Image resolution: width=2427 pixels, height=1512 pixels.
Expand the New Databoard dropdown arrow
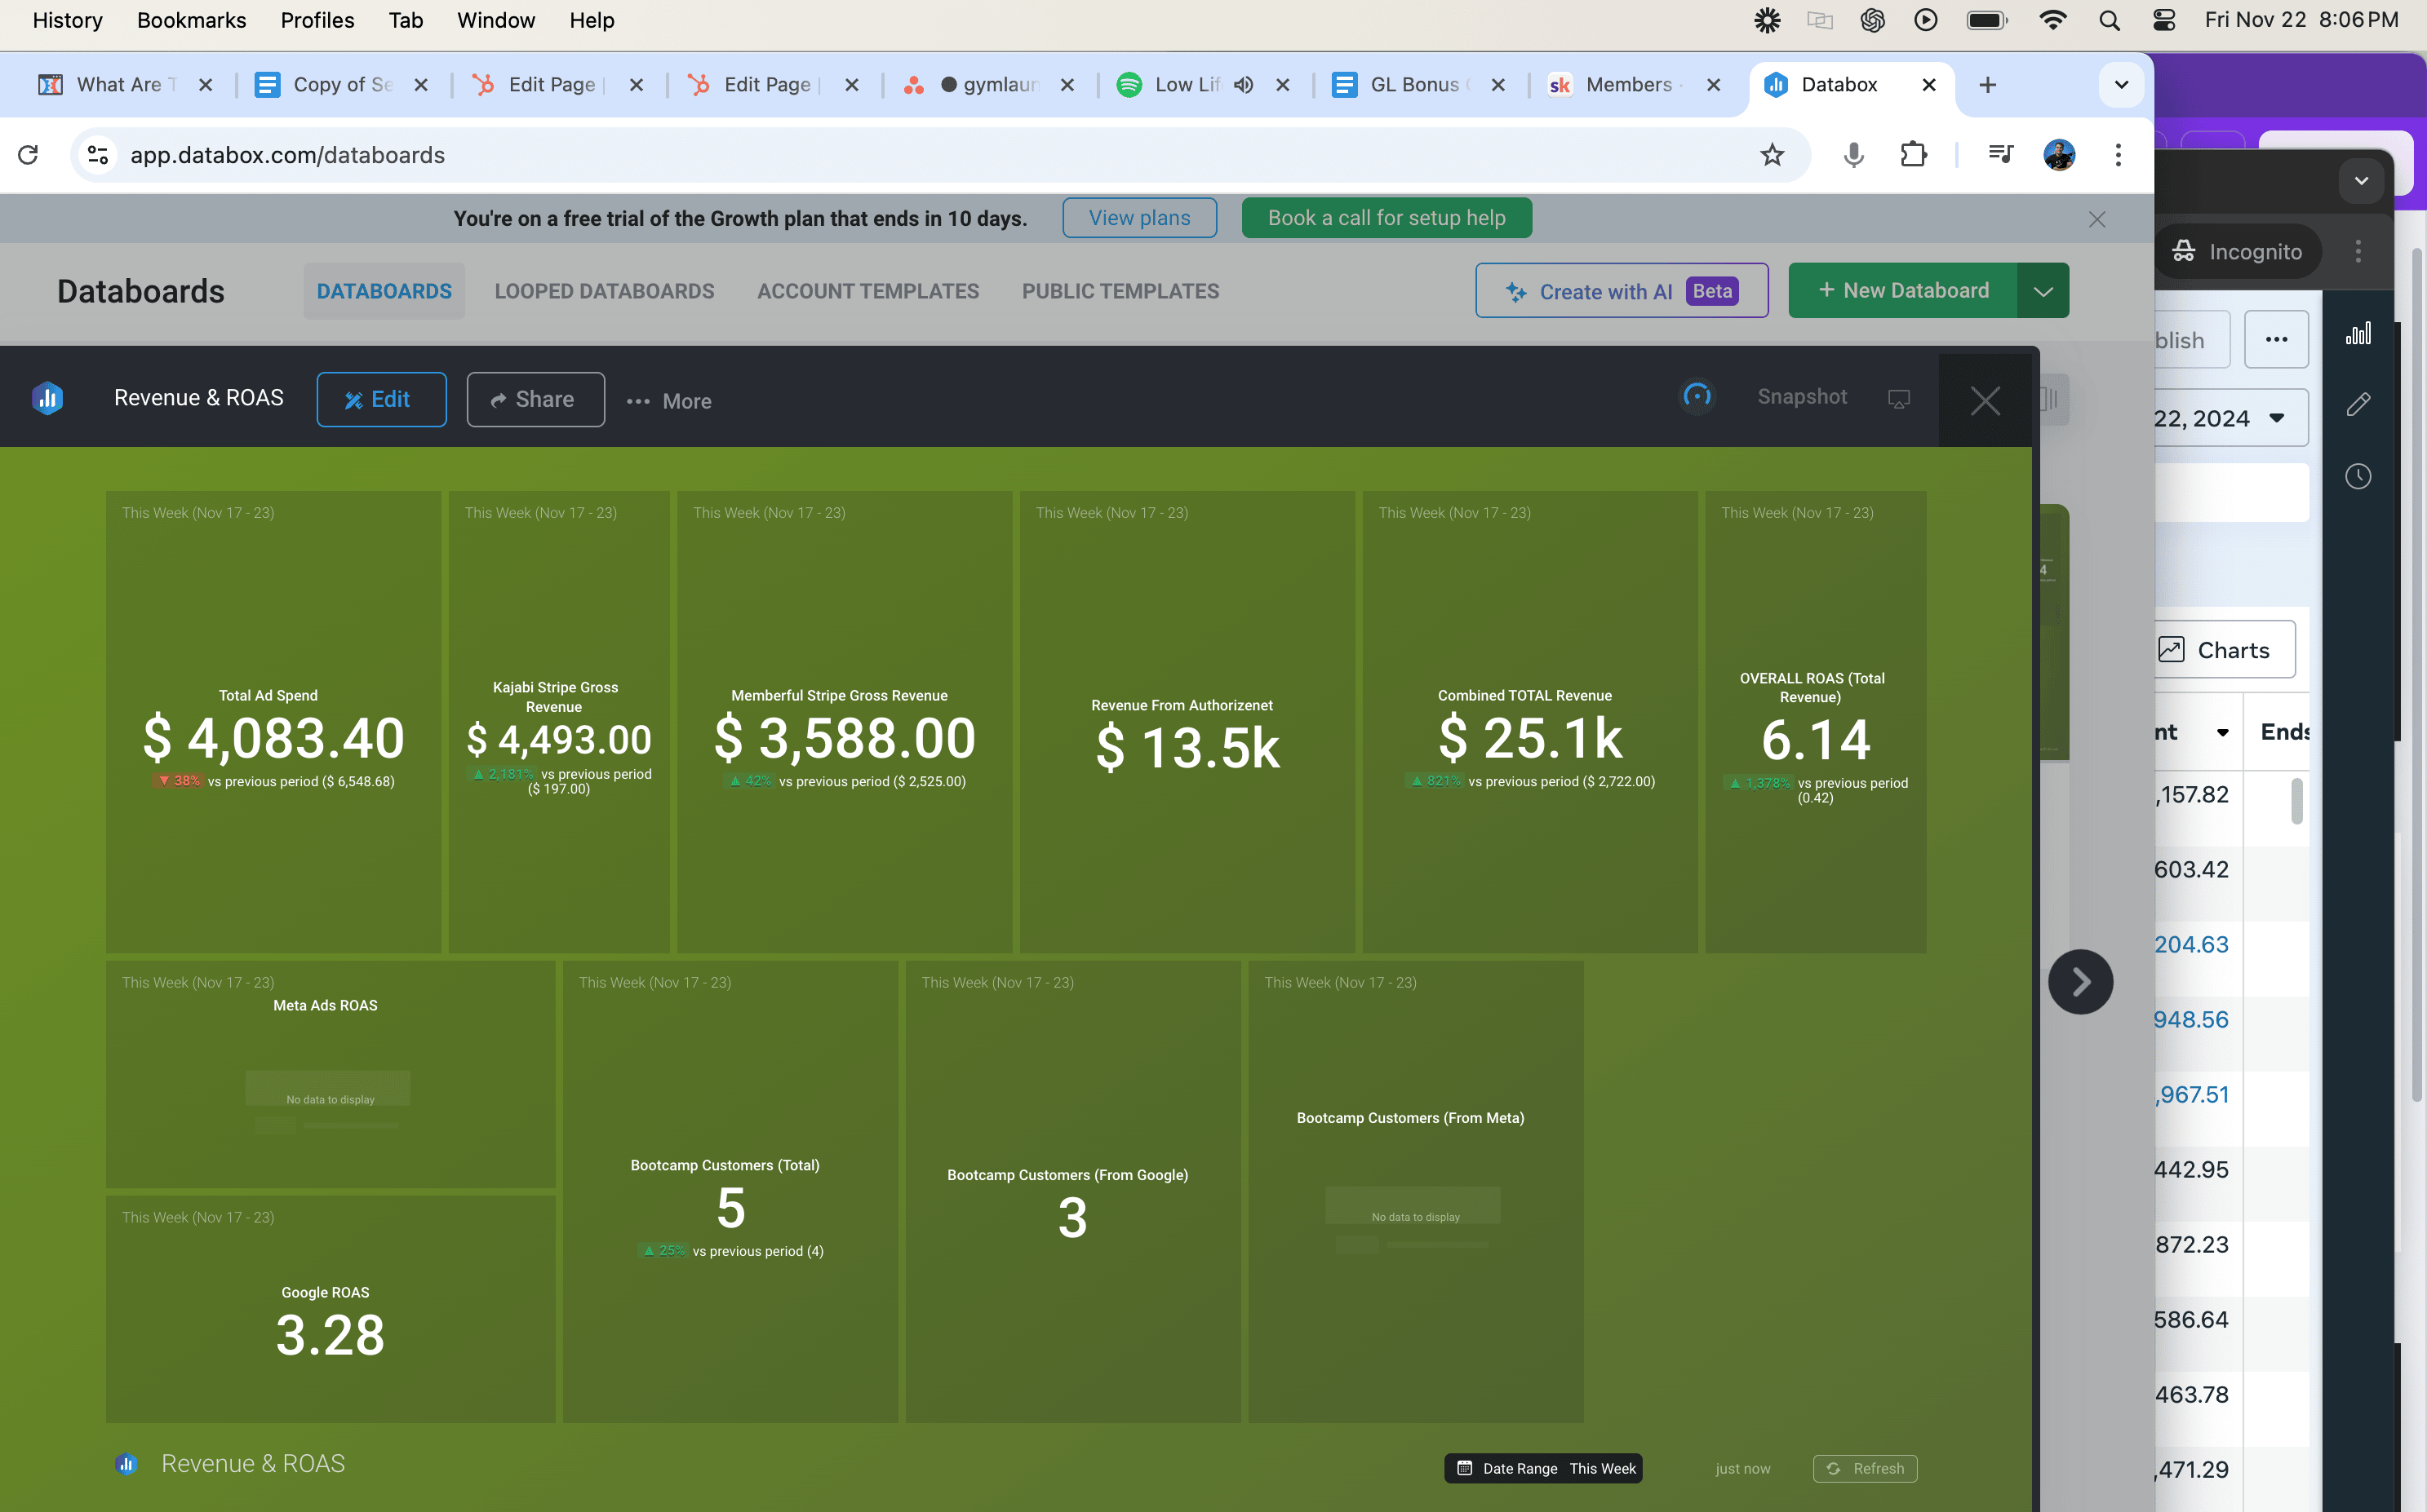2043,291
